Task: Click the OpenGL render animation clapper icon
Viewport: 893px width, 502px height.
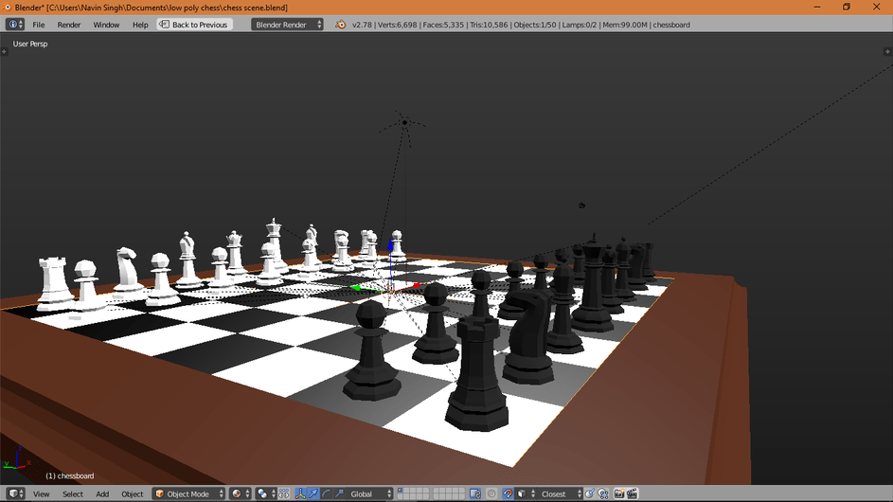Action: coord(633,493)
